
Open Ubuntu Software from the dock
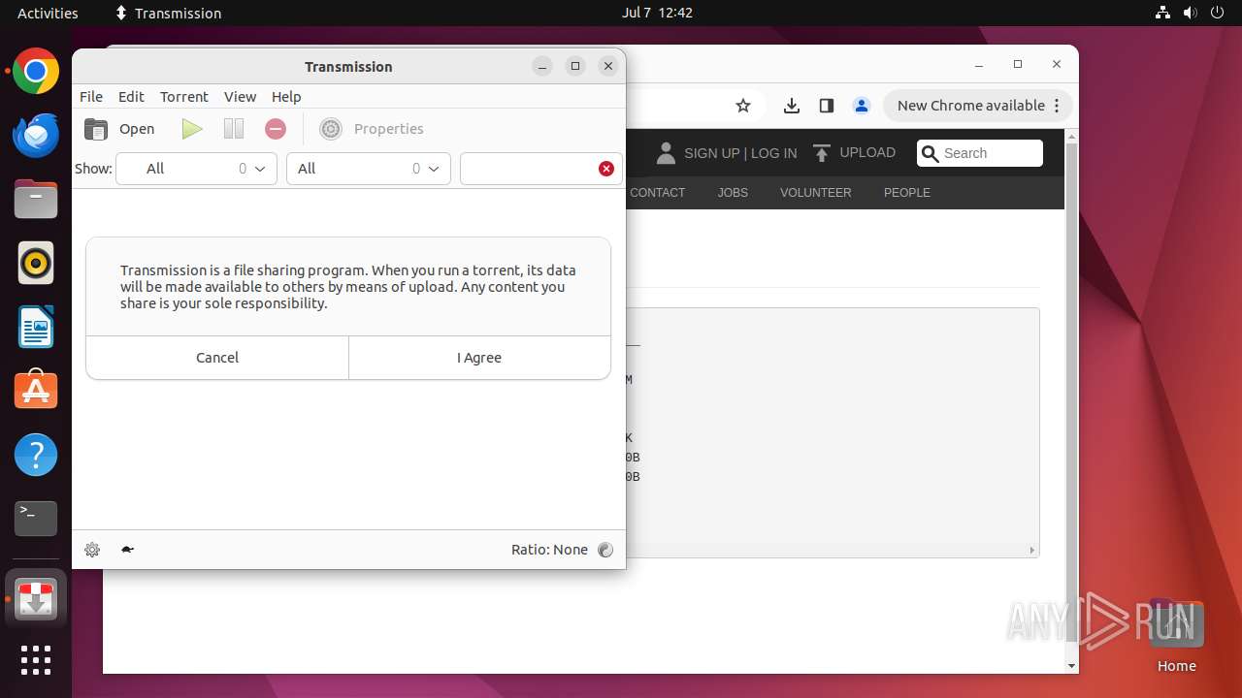click(x=36, y=391)
